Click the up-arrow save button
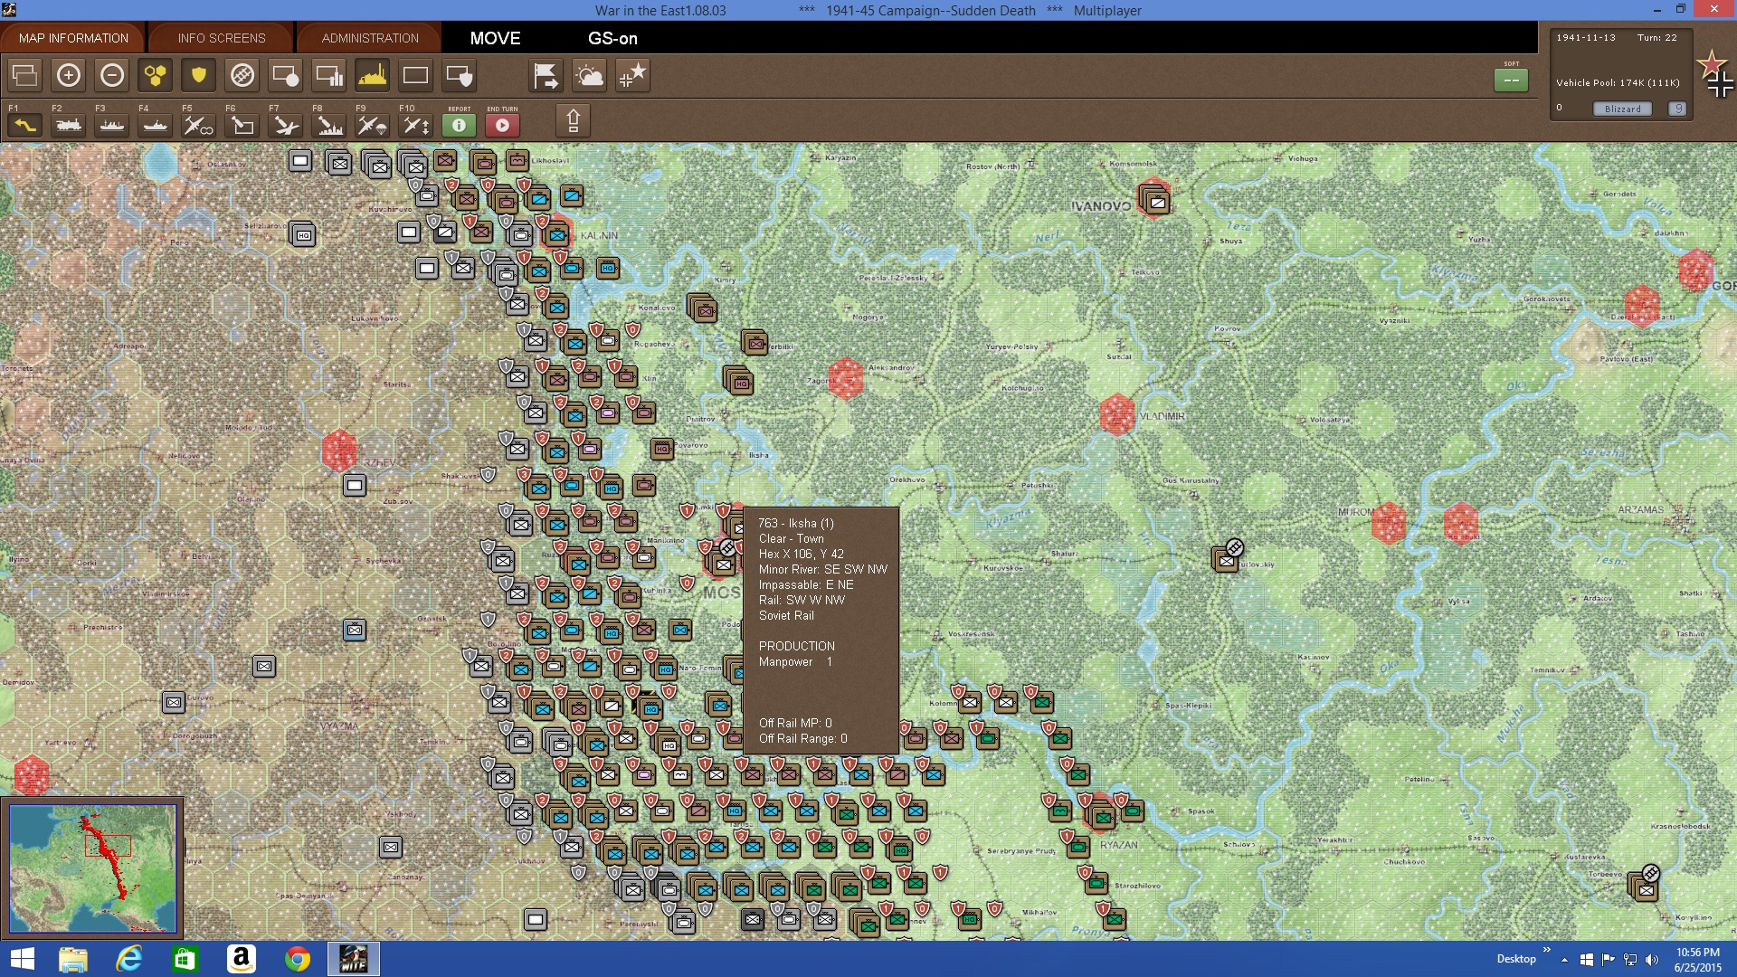This screenshot has height=977, width=1737. tap(573, 120)
